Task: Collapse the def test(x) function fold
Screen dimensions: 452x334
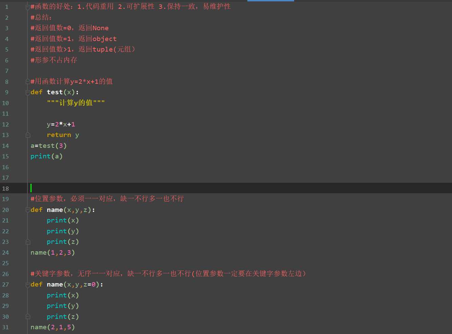Action: click(x=28, y=93)
